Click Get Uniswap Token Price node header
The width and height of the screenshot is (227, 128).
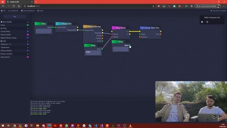[x=150, y=28]
